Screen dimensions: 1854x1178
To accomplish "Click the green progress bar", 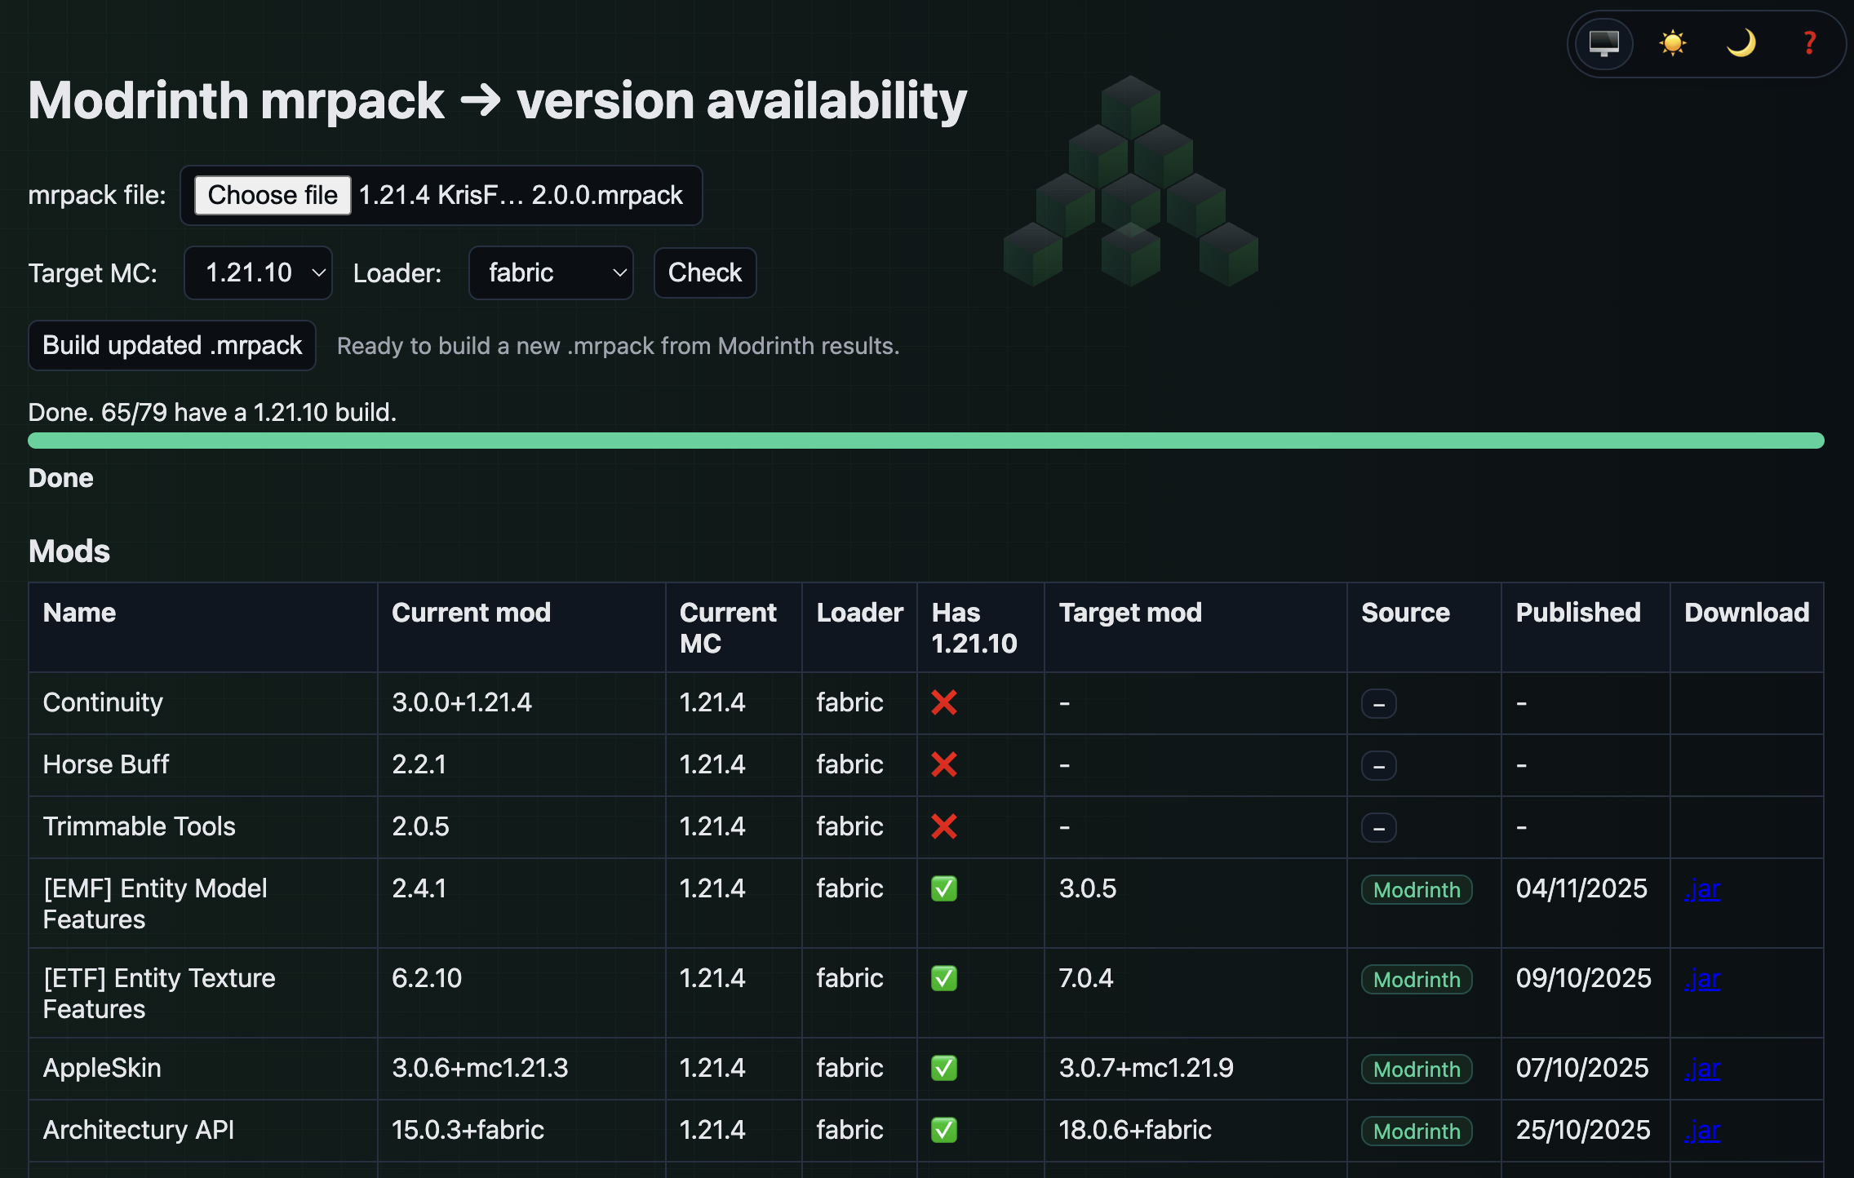I will coord(925,441).
